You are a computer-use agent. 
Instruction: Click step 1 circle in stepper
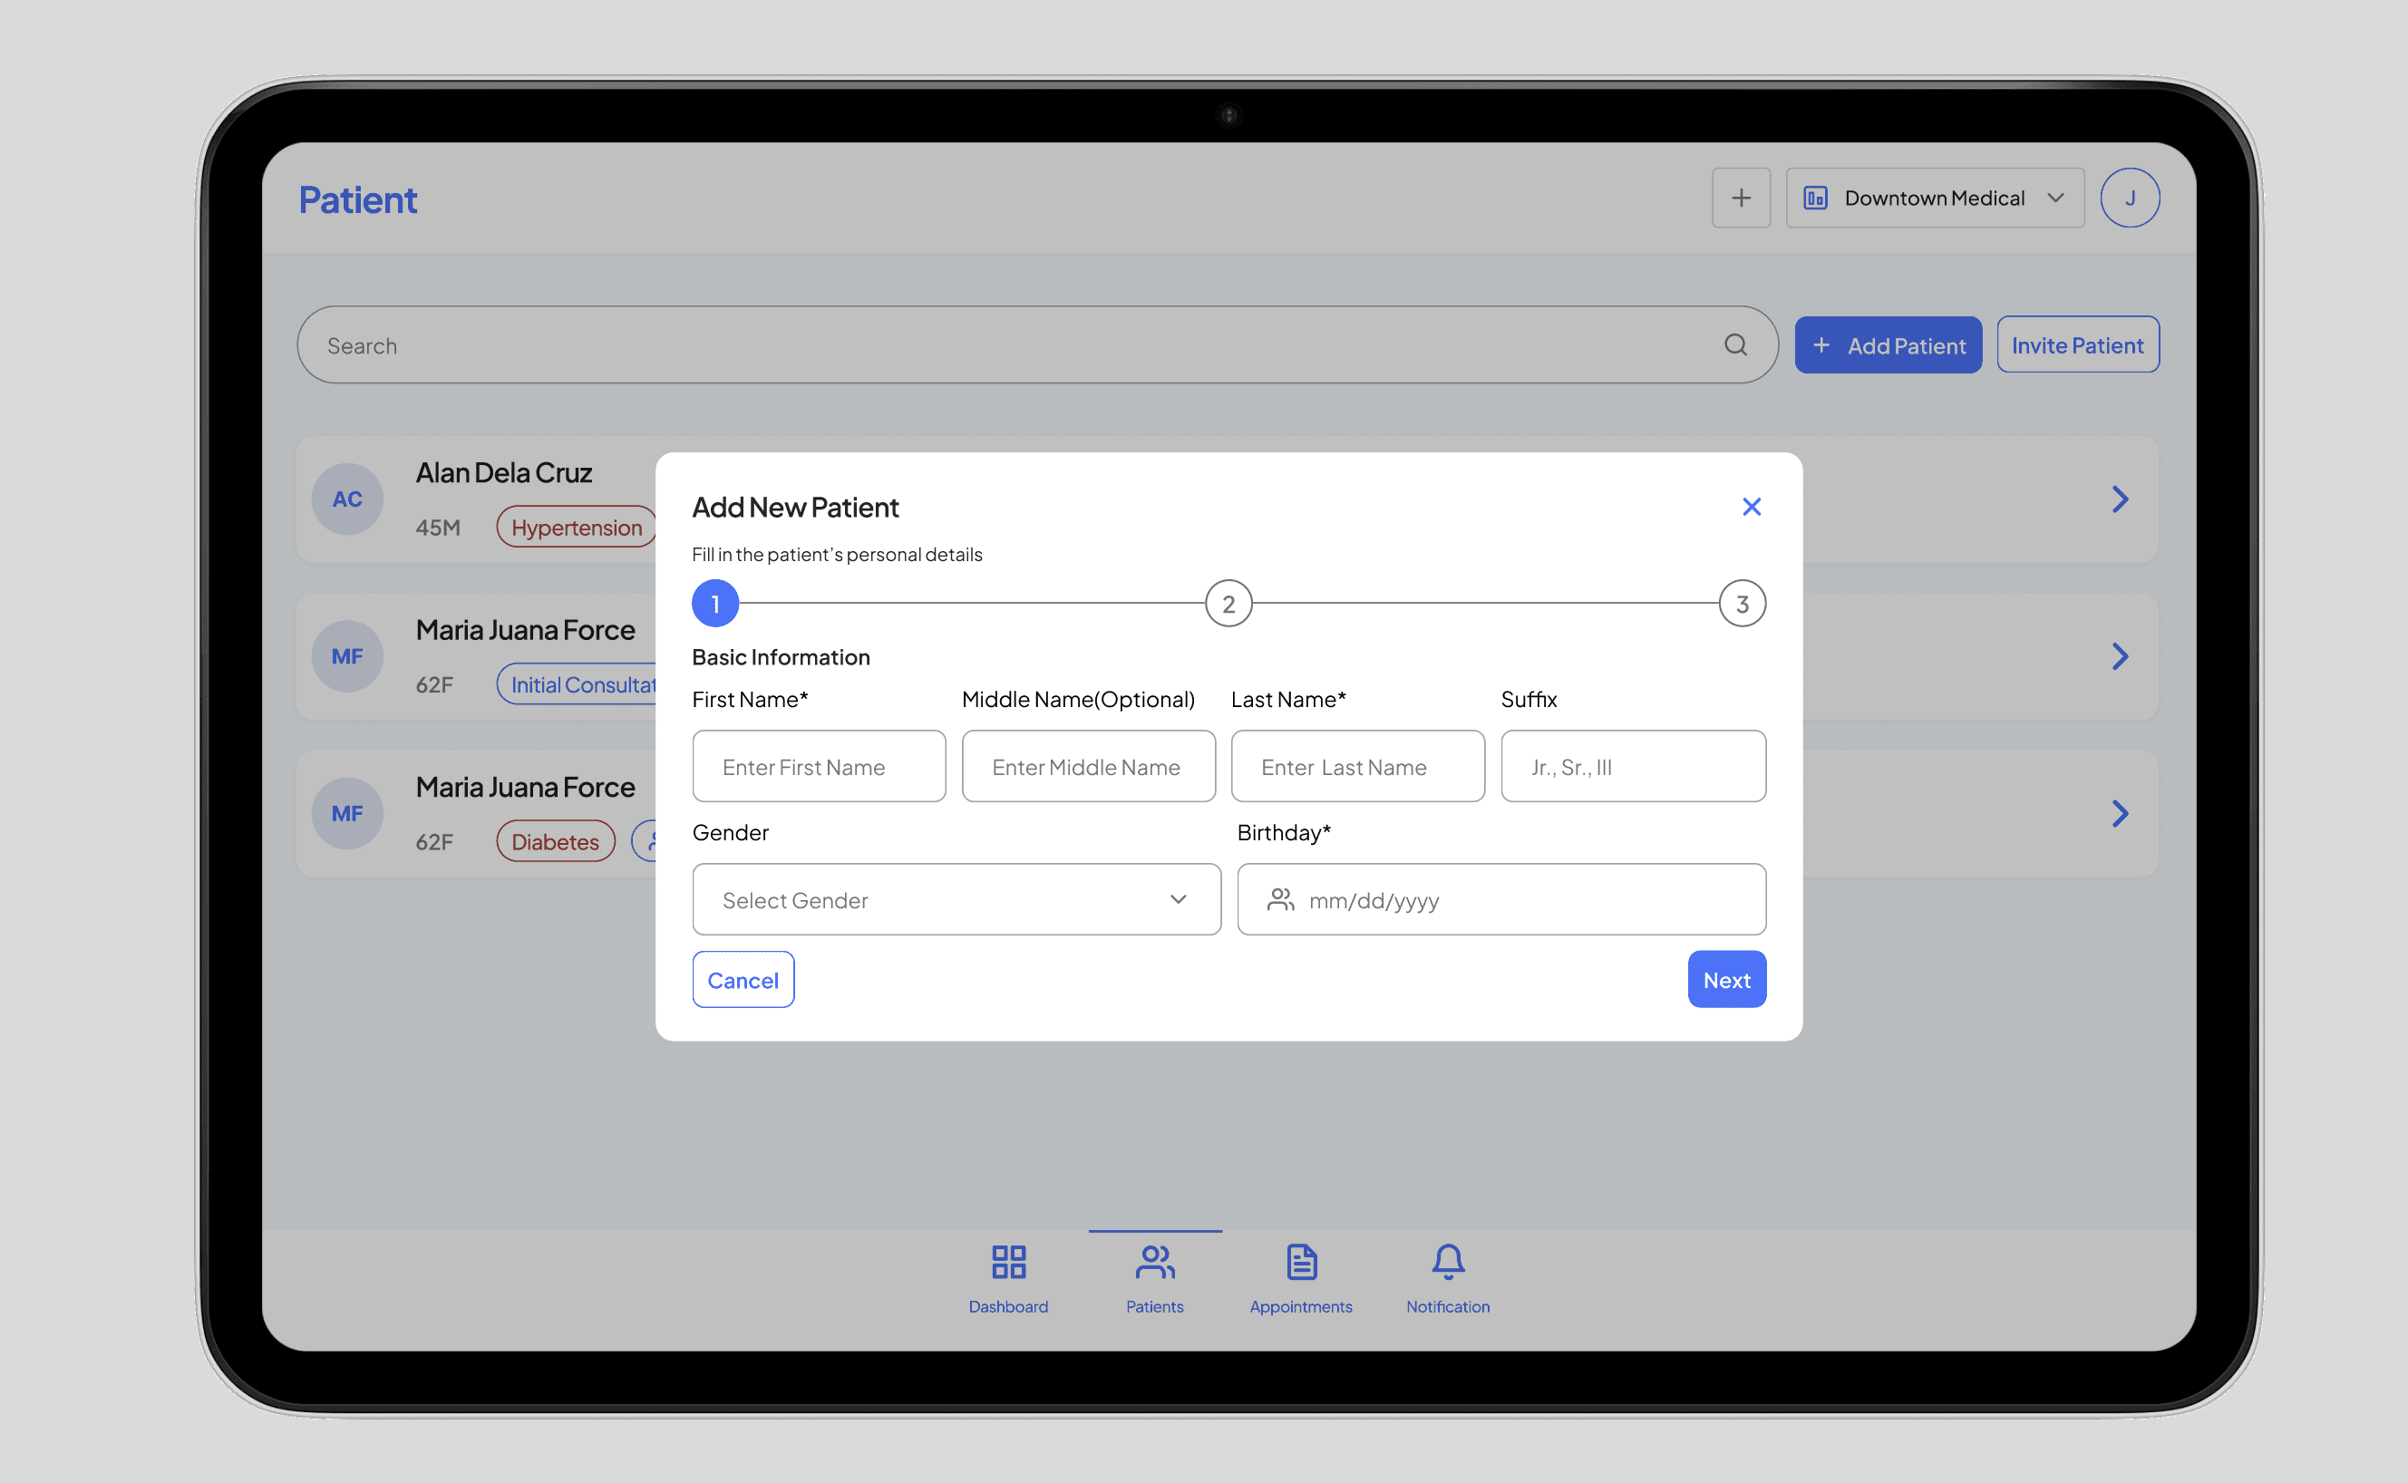coord(715,605)
